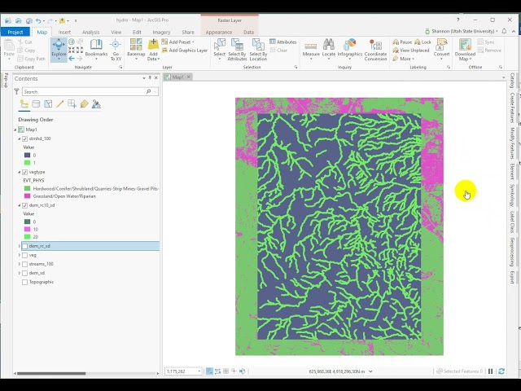The width and height of the screenshot is (521, 391).
Task: Activate the Select tool
Action: (219, 49)
